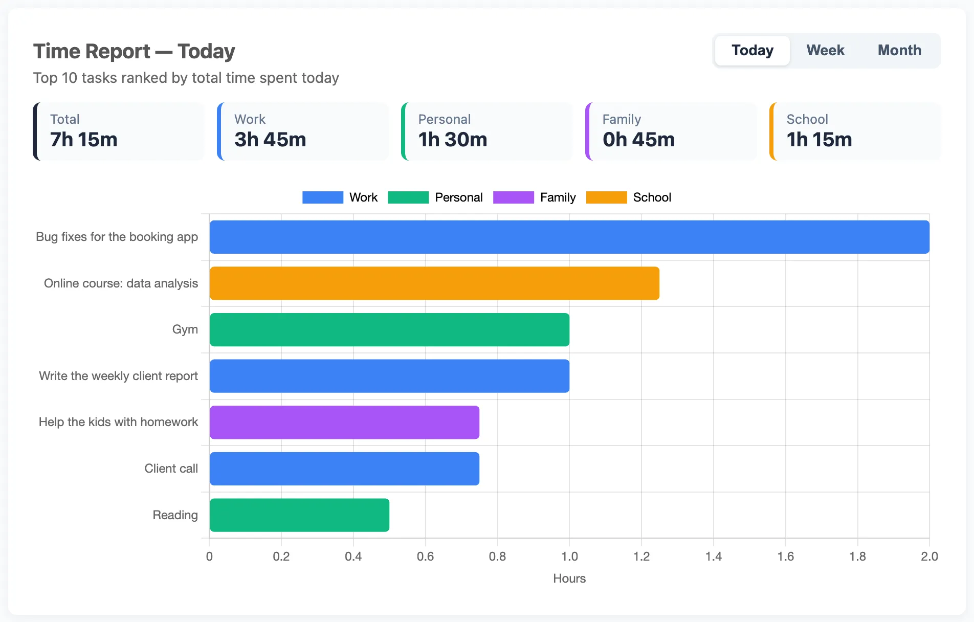Click the green Reading bar
The height and width of the screenshot is (622, 974).
299,515
